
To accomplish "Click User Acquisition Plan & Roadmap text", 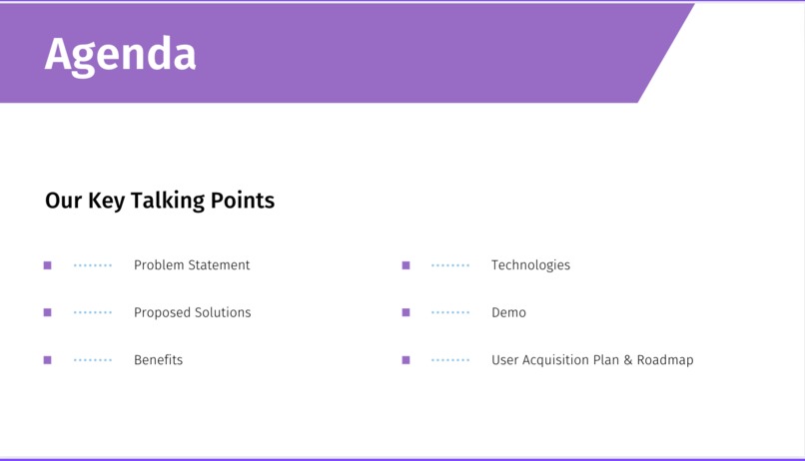I will tap(592, 360).
